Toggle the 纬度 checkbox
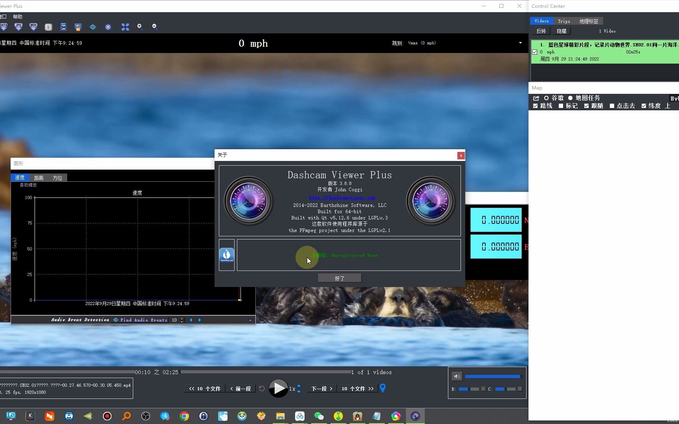This screenshot has width=679, height=424. (644, 106)
